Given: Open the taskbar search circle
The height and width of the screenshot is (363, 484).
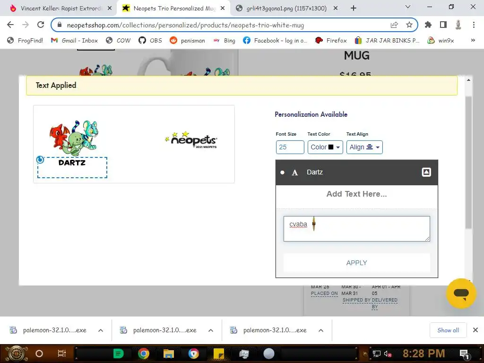Looking at the screenshot, I should (39, 354).
